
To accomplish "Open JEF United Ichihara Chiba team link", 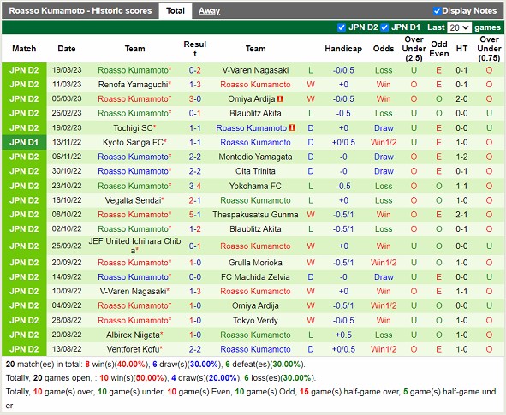I will tap(134, 246).
